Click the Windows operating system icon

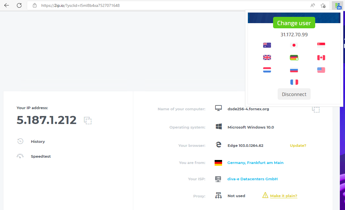coord(219,127)
